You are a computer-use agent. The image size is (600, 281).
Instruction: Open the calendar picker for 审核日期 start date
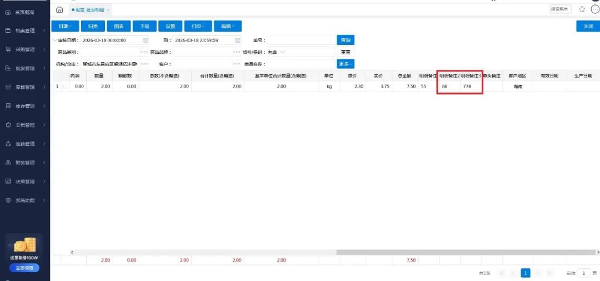(146, 40)
